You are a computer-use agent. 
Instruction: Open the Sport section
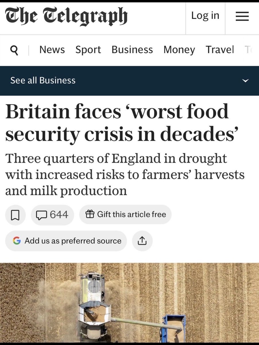click(x=88, y=50)
